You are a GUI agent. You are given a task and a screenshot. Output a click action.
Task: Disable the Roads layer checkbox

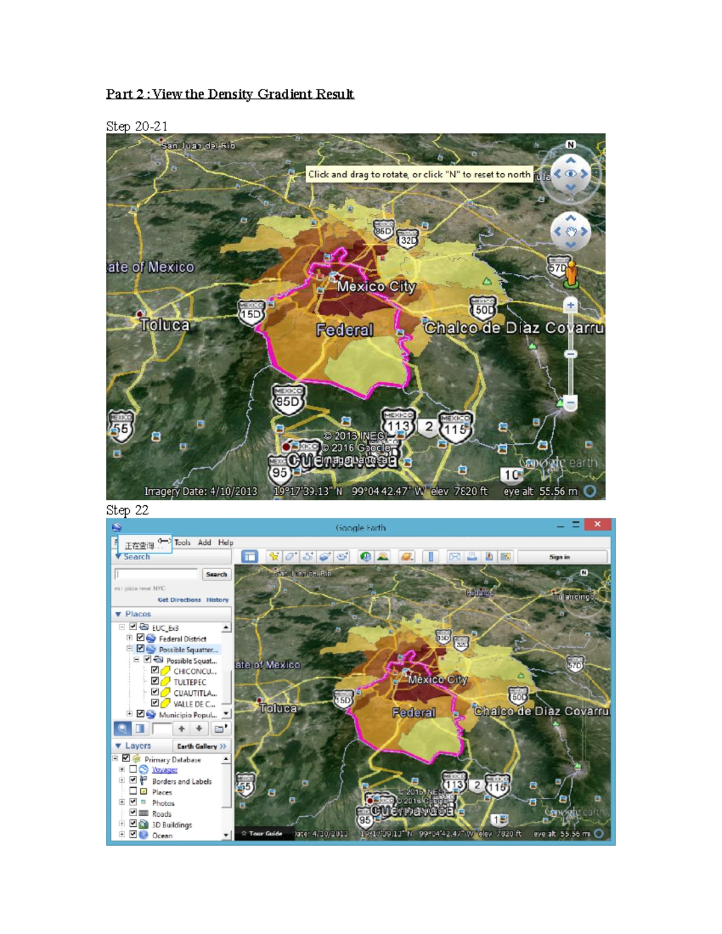pyautogui.click(x=133, y=813)
